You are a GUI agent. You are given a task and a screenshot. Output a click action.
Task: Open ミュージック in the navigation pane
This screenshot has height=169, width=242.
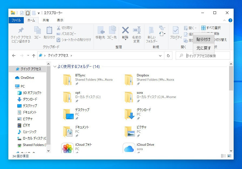click(27, 132)
